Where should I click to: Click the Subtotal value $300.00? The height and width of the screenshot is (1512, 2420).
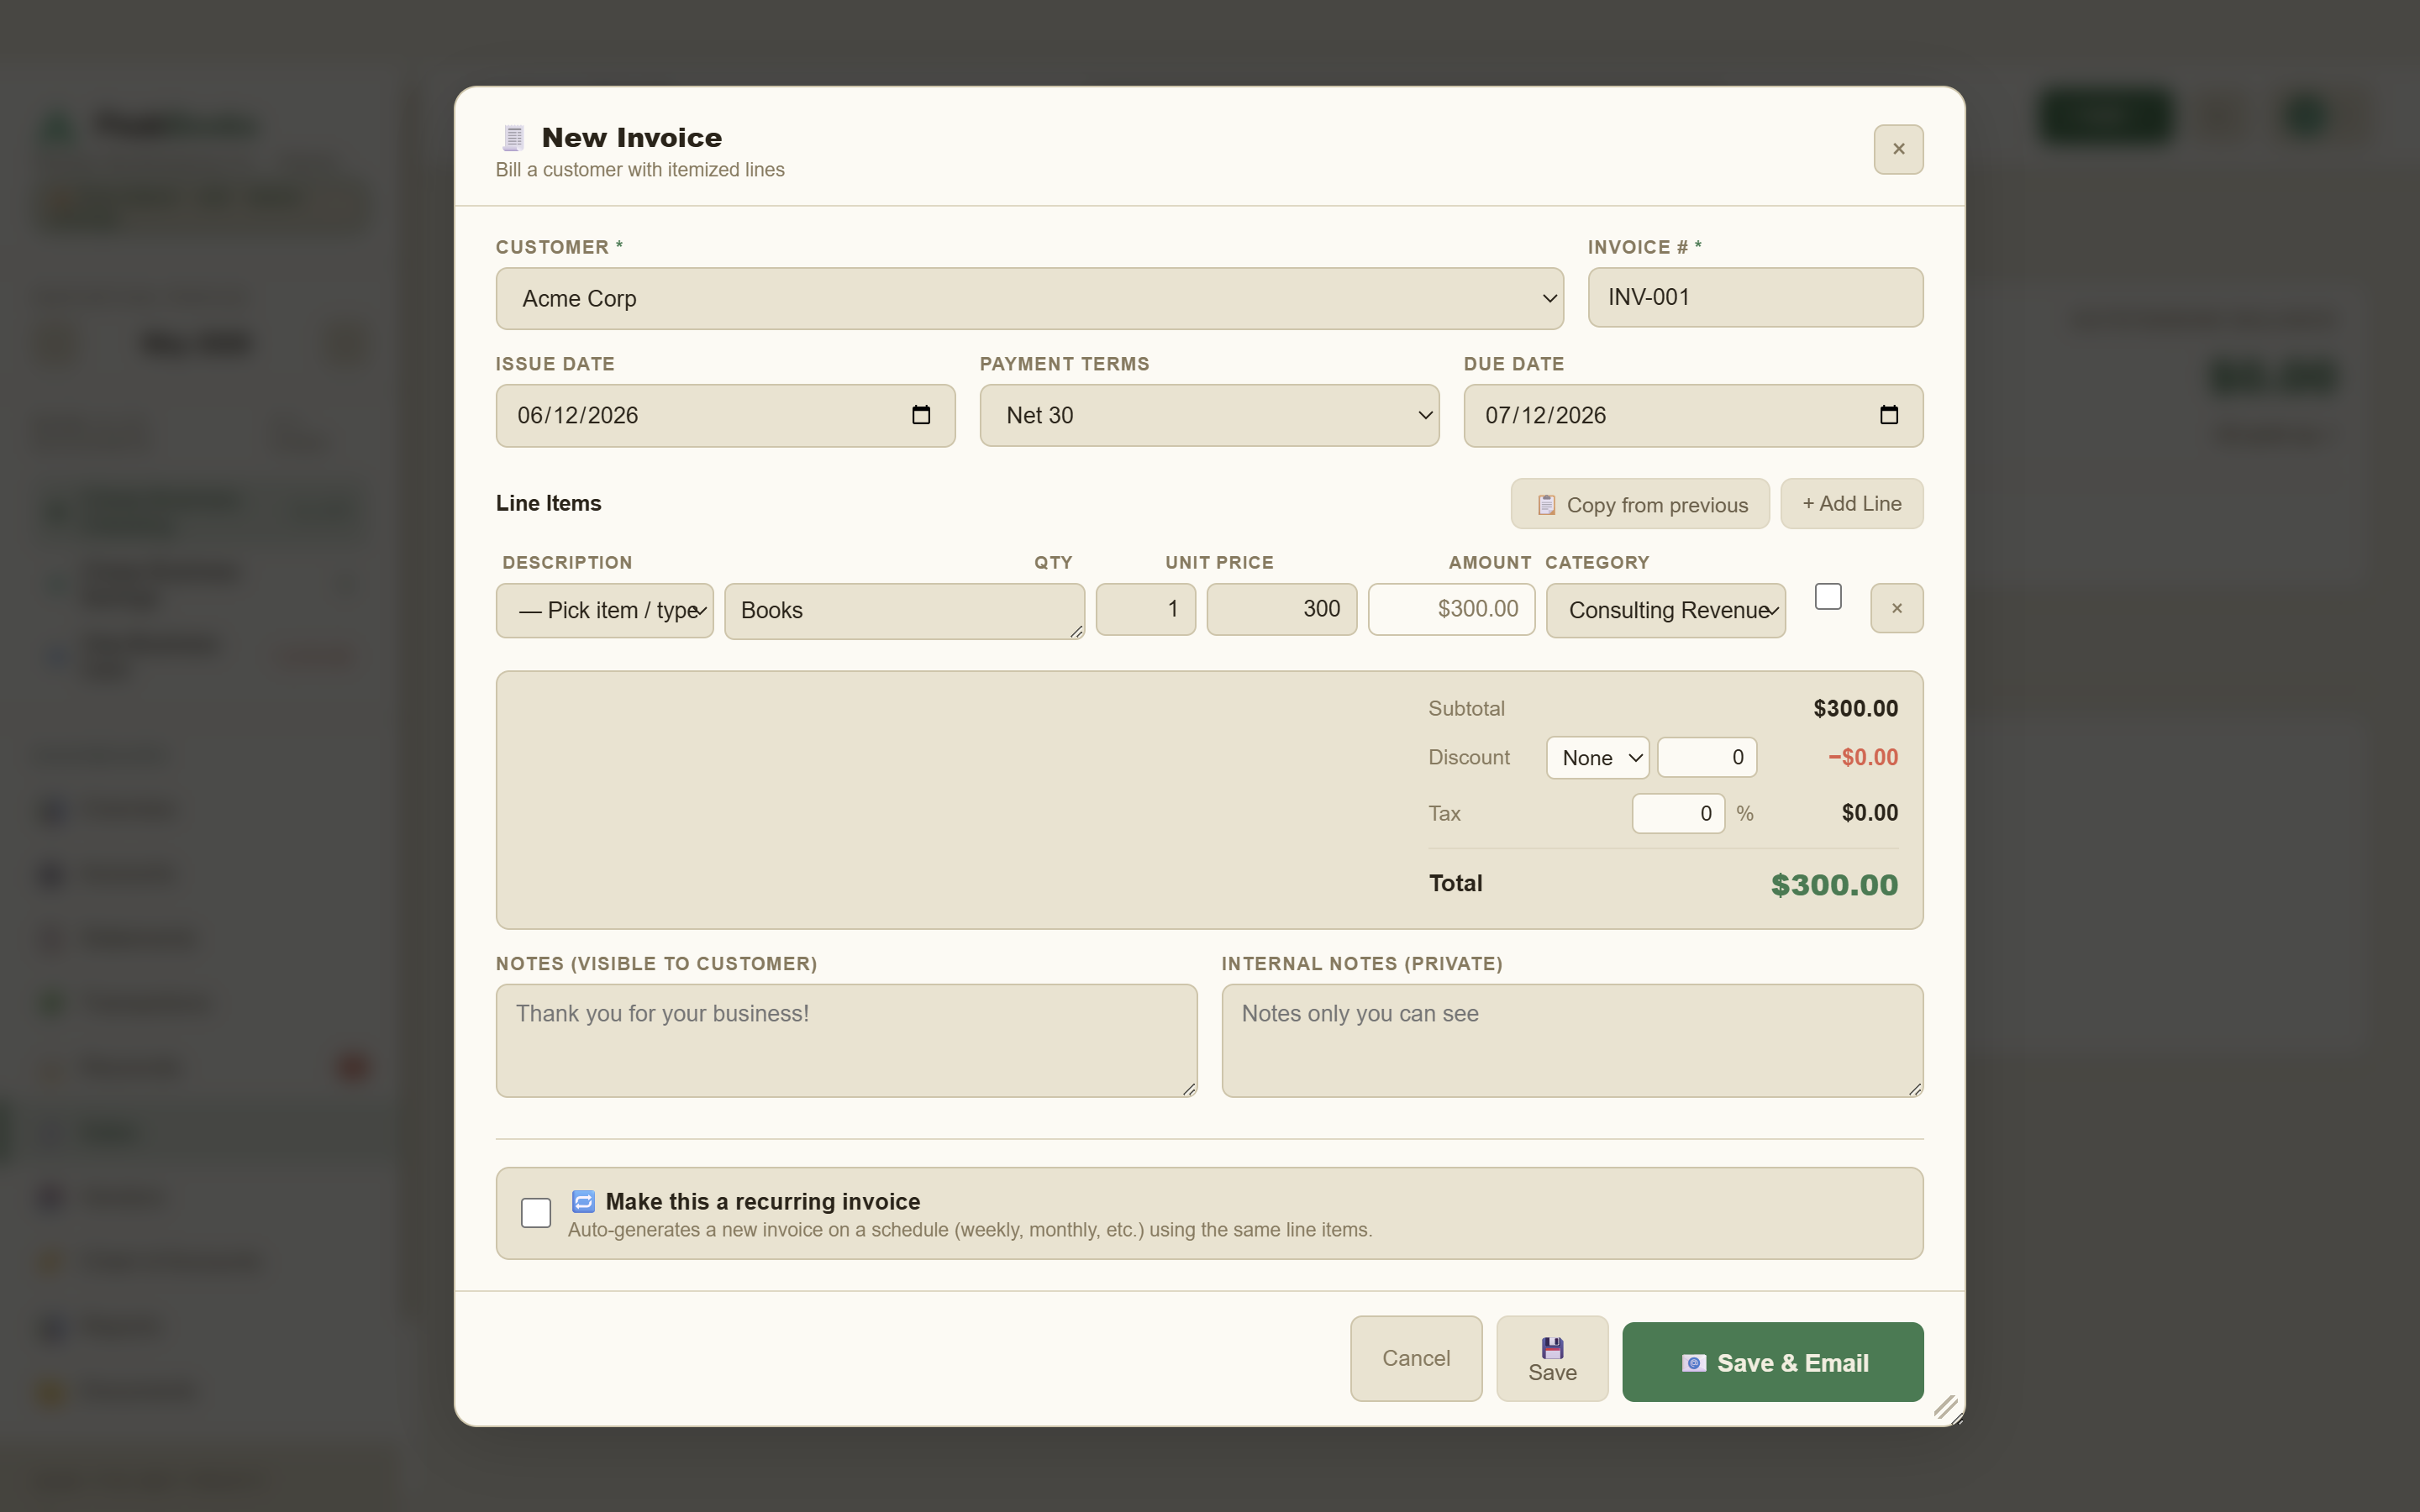point(1855,709)
